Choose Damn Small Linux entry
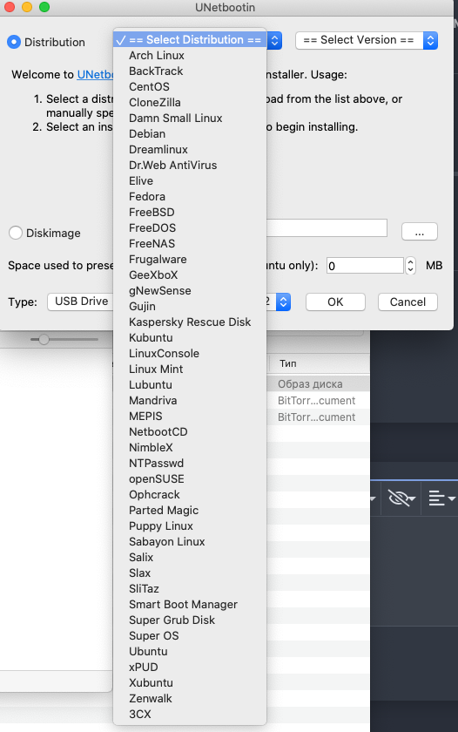Screen dimensions: 458x732 (x=190, y=119)
